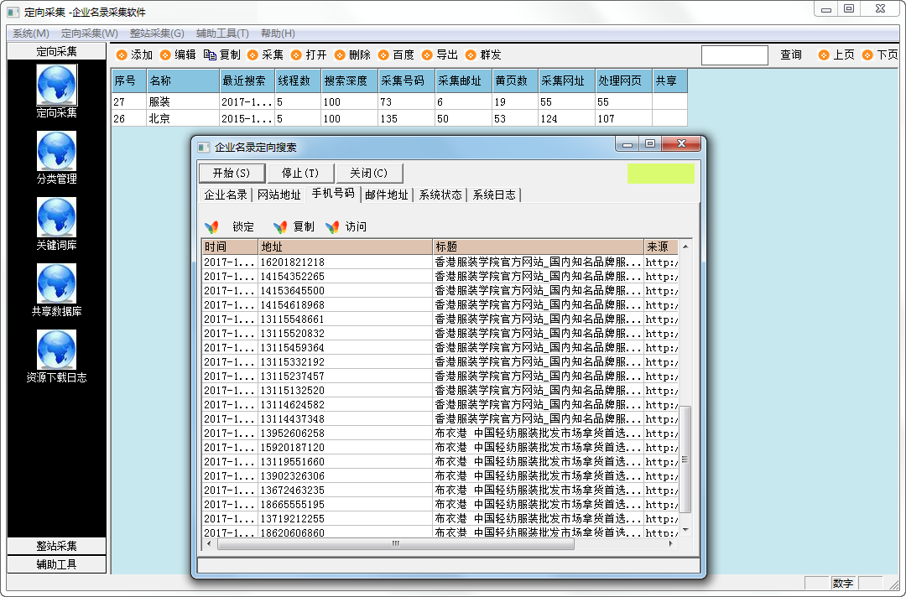Image resolution: width=906 pixels, height=597 pixels.
Task: Close the 企业名录定向搜索 dialog window
Action: click(681, 143)
